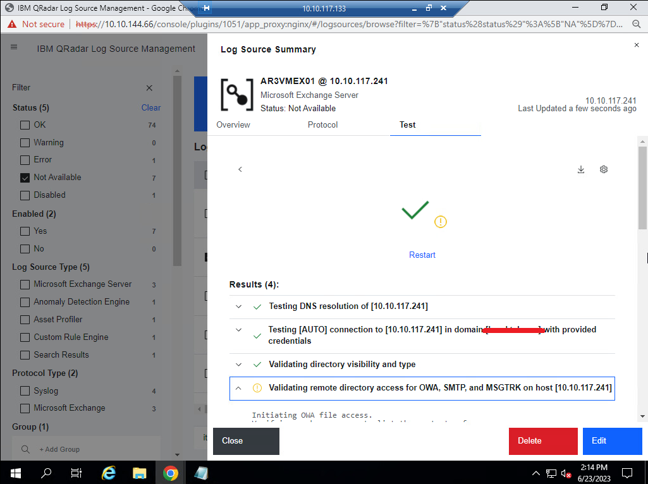This screenshot has height=484, width=648.
Task: Show hidden system tray icons
Action: (535, 473)
